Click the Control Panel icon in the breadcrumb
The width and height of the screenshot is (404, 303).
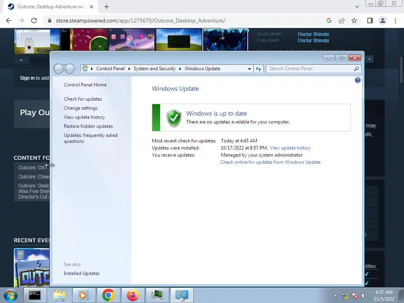tap(85, 69)
